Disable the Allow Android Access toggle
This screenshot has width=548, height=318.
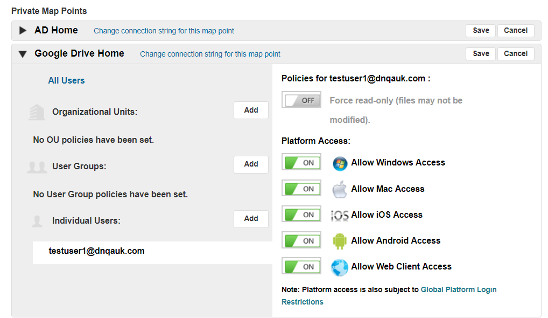(x=301, y=240)
